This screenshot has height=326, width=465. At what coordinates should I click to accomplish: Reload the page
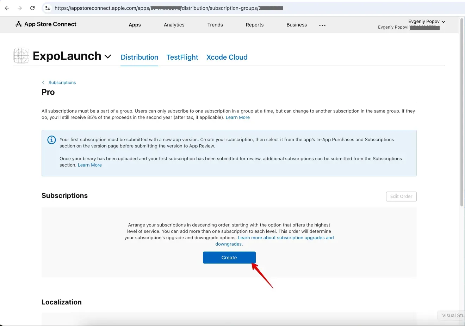(x=32, y=8)
